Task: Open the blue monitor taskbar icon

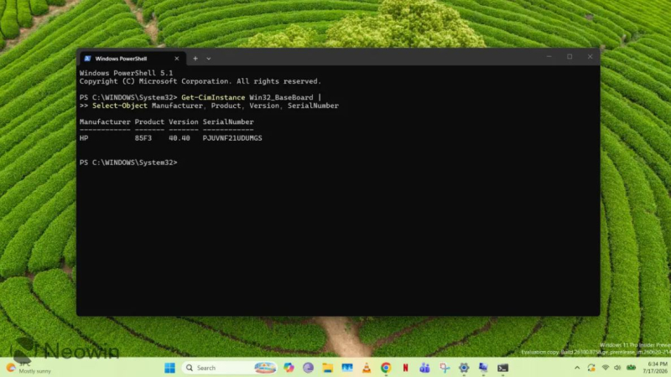Action: tap(483, 368)
